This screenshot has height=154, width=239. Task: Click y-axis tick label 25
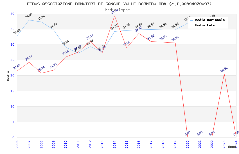(12, 60)
